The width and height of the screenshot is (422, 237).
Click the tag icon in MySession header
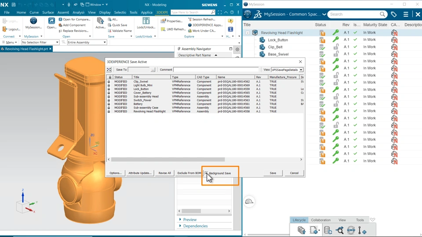point(393,14)
